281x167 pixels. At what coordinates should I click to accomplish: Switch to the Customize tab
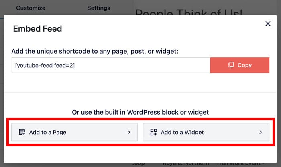[x=31, y=8]
